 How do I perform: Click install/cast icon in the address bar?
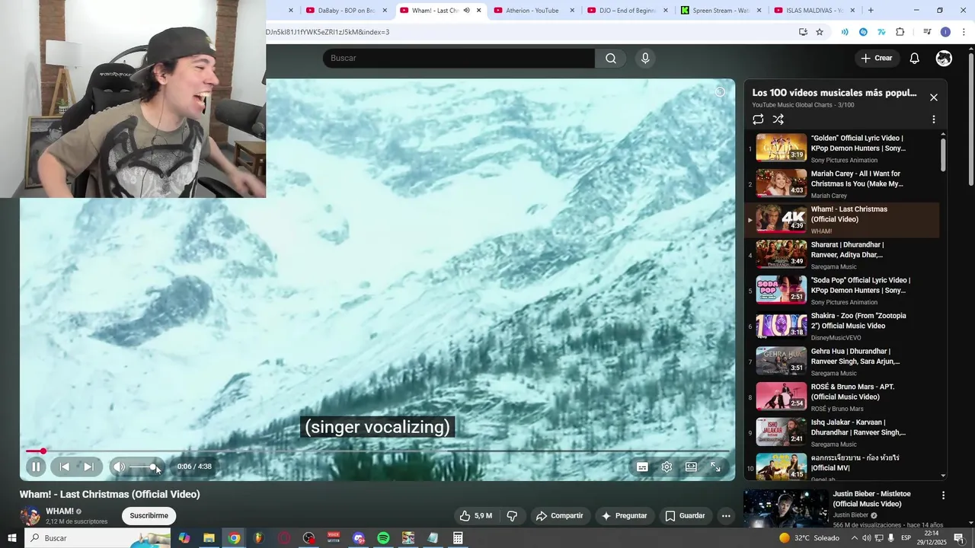803,32
